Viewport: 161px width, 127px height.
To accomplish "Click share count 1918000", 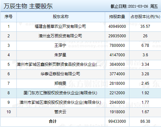I will (x=117, y=112).
